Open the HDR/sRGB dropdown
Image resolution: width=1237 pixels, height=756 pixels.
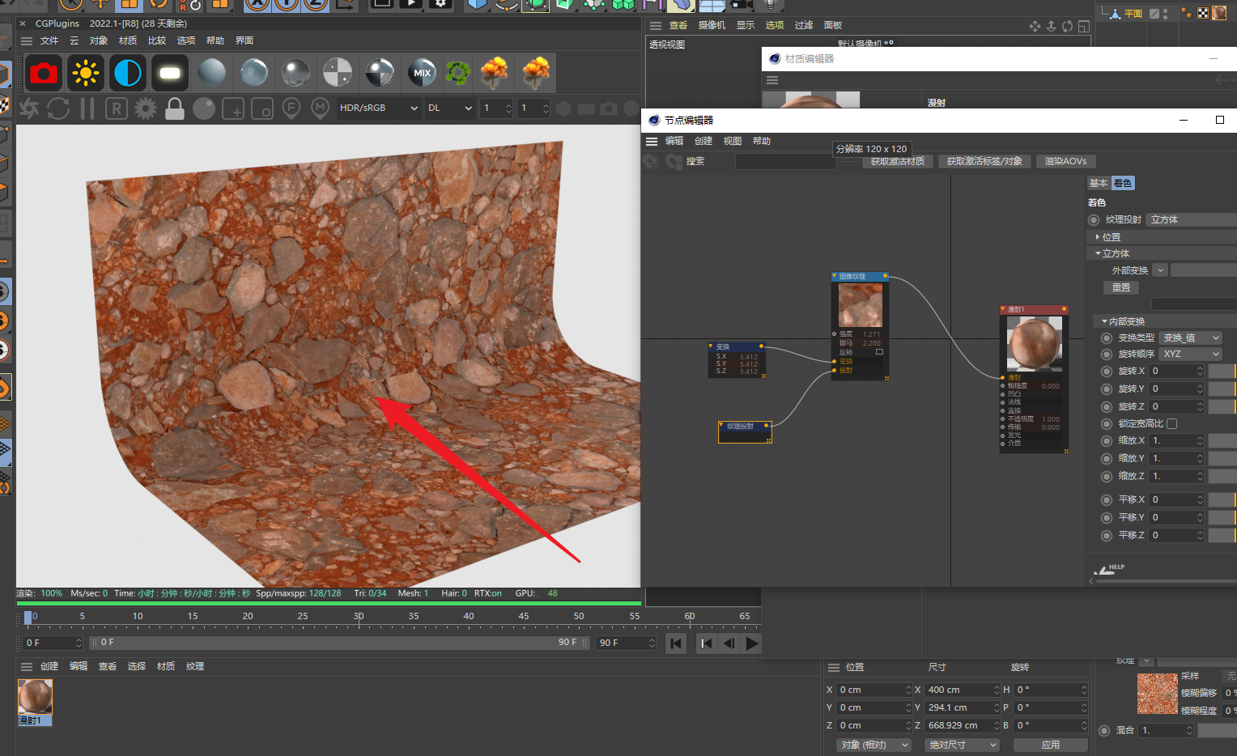point(378,108)
